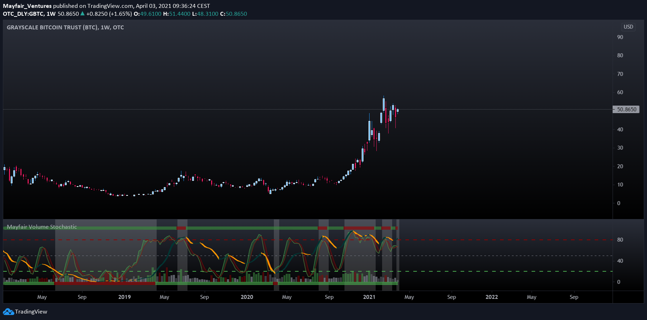Click the Mayfair Volume Stochastic indicator title
Screen dimensions: 647x320
[x=42, y=227]
